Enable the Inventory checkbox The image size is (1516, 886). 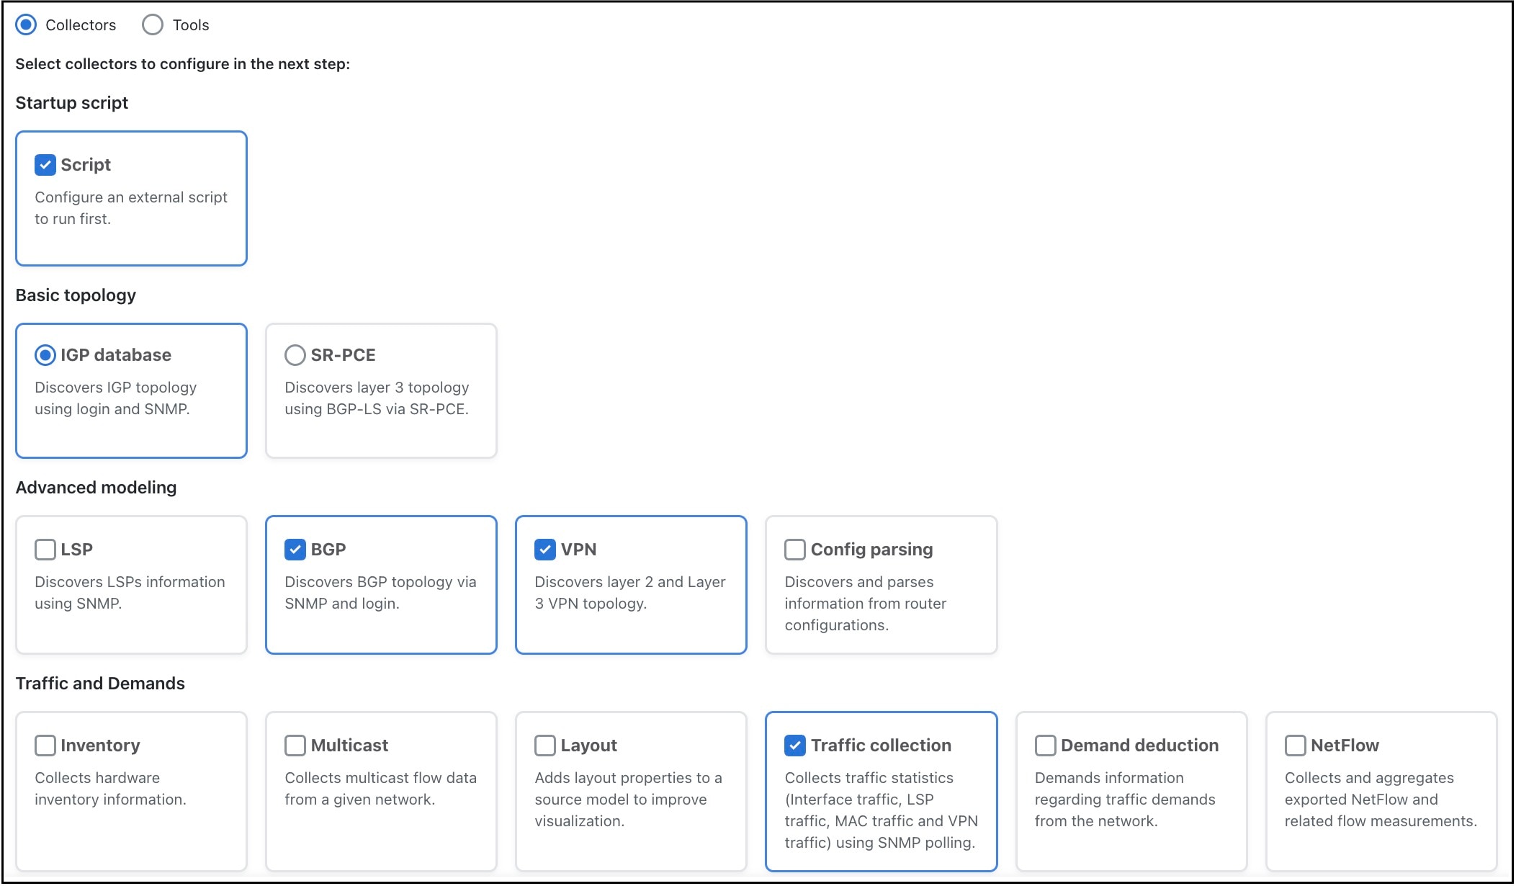point(45,746)
